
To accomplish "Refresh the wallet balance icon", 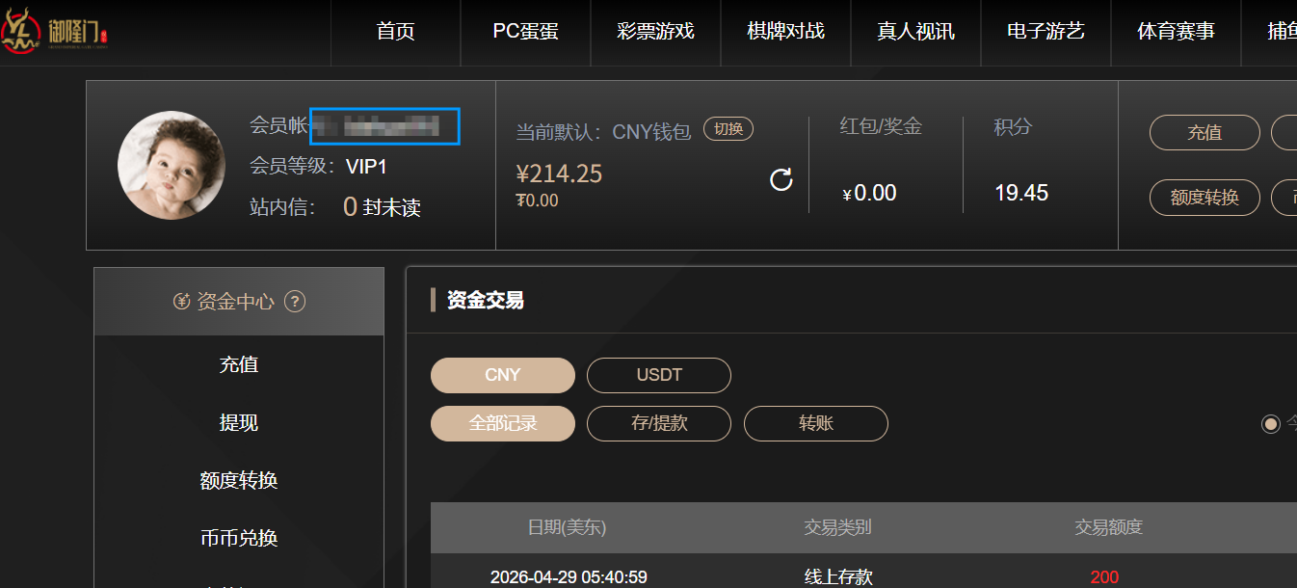I will 781,179.
